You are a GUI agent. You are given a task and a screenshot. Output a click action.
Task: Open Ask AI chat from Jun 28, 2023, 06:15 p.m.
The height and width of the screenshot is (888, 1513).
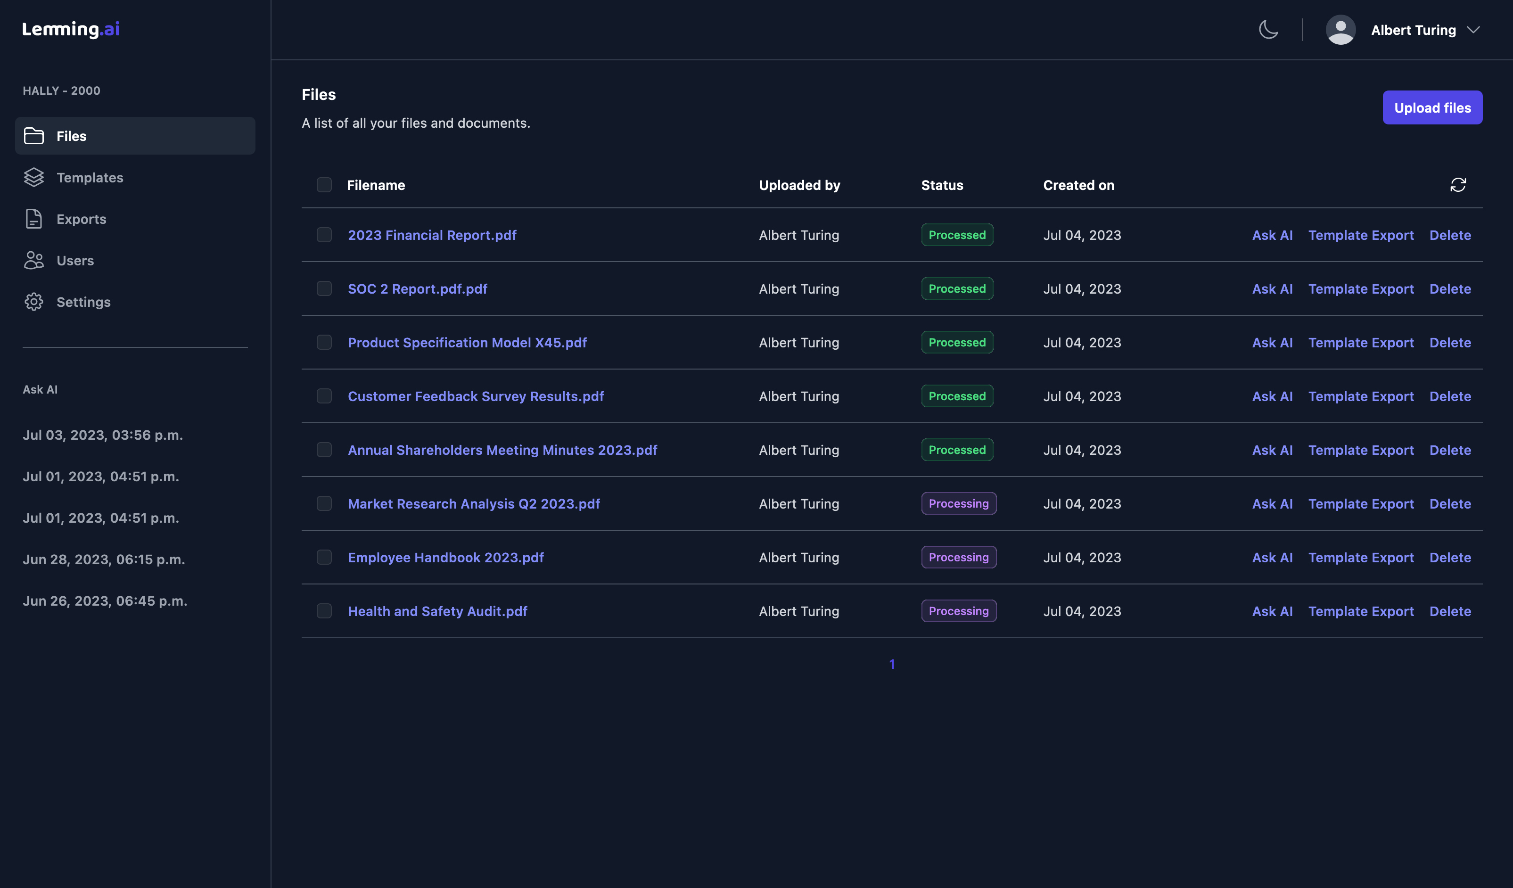tap(104, 559)
